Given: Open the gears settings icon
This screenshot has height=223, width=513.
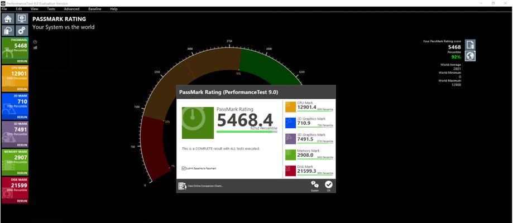Looking at the screenshot, I should pyautogui.click(x=22, y=31).
